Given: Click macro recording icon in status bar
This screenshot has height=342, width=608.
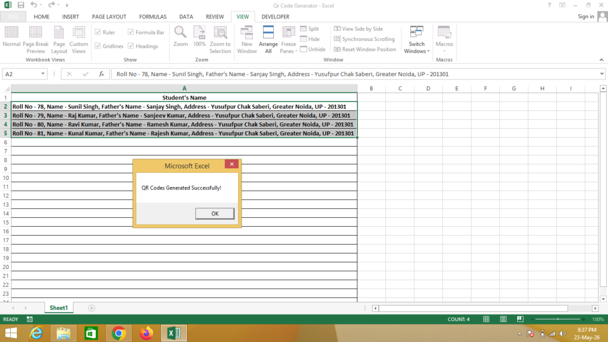Looking at the screenshot, I should (x=30, y=319).
